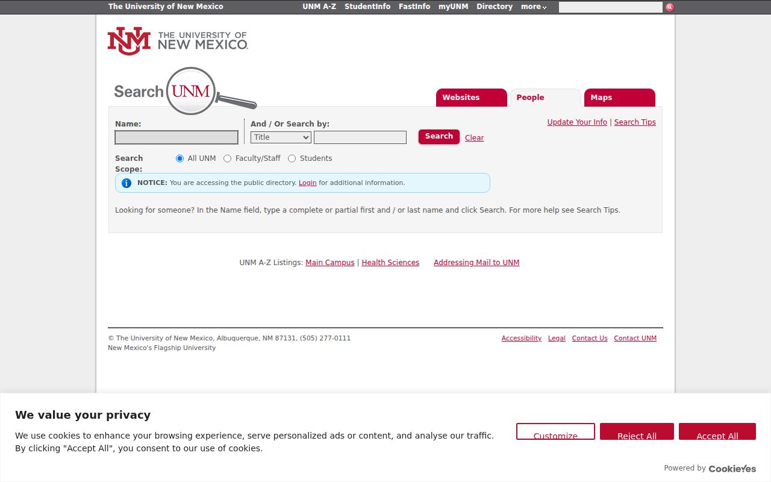Focus the Name input field
771x482 pixels.
(176, 137)
